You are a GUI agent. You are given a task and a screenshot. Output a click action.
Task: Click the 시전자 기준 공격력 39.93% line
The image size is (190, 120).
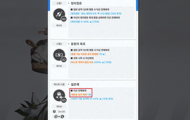(92, 99)
